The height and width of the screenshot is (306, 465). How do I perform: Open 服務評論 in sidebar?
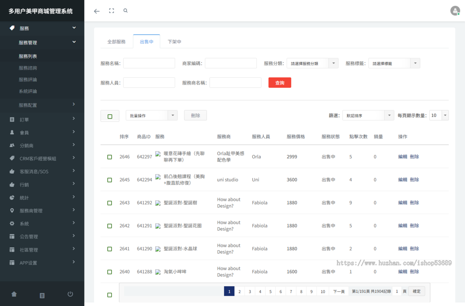(28, 79)
